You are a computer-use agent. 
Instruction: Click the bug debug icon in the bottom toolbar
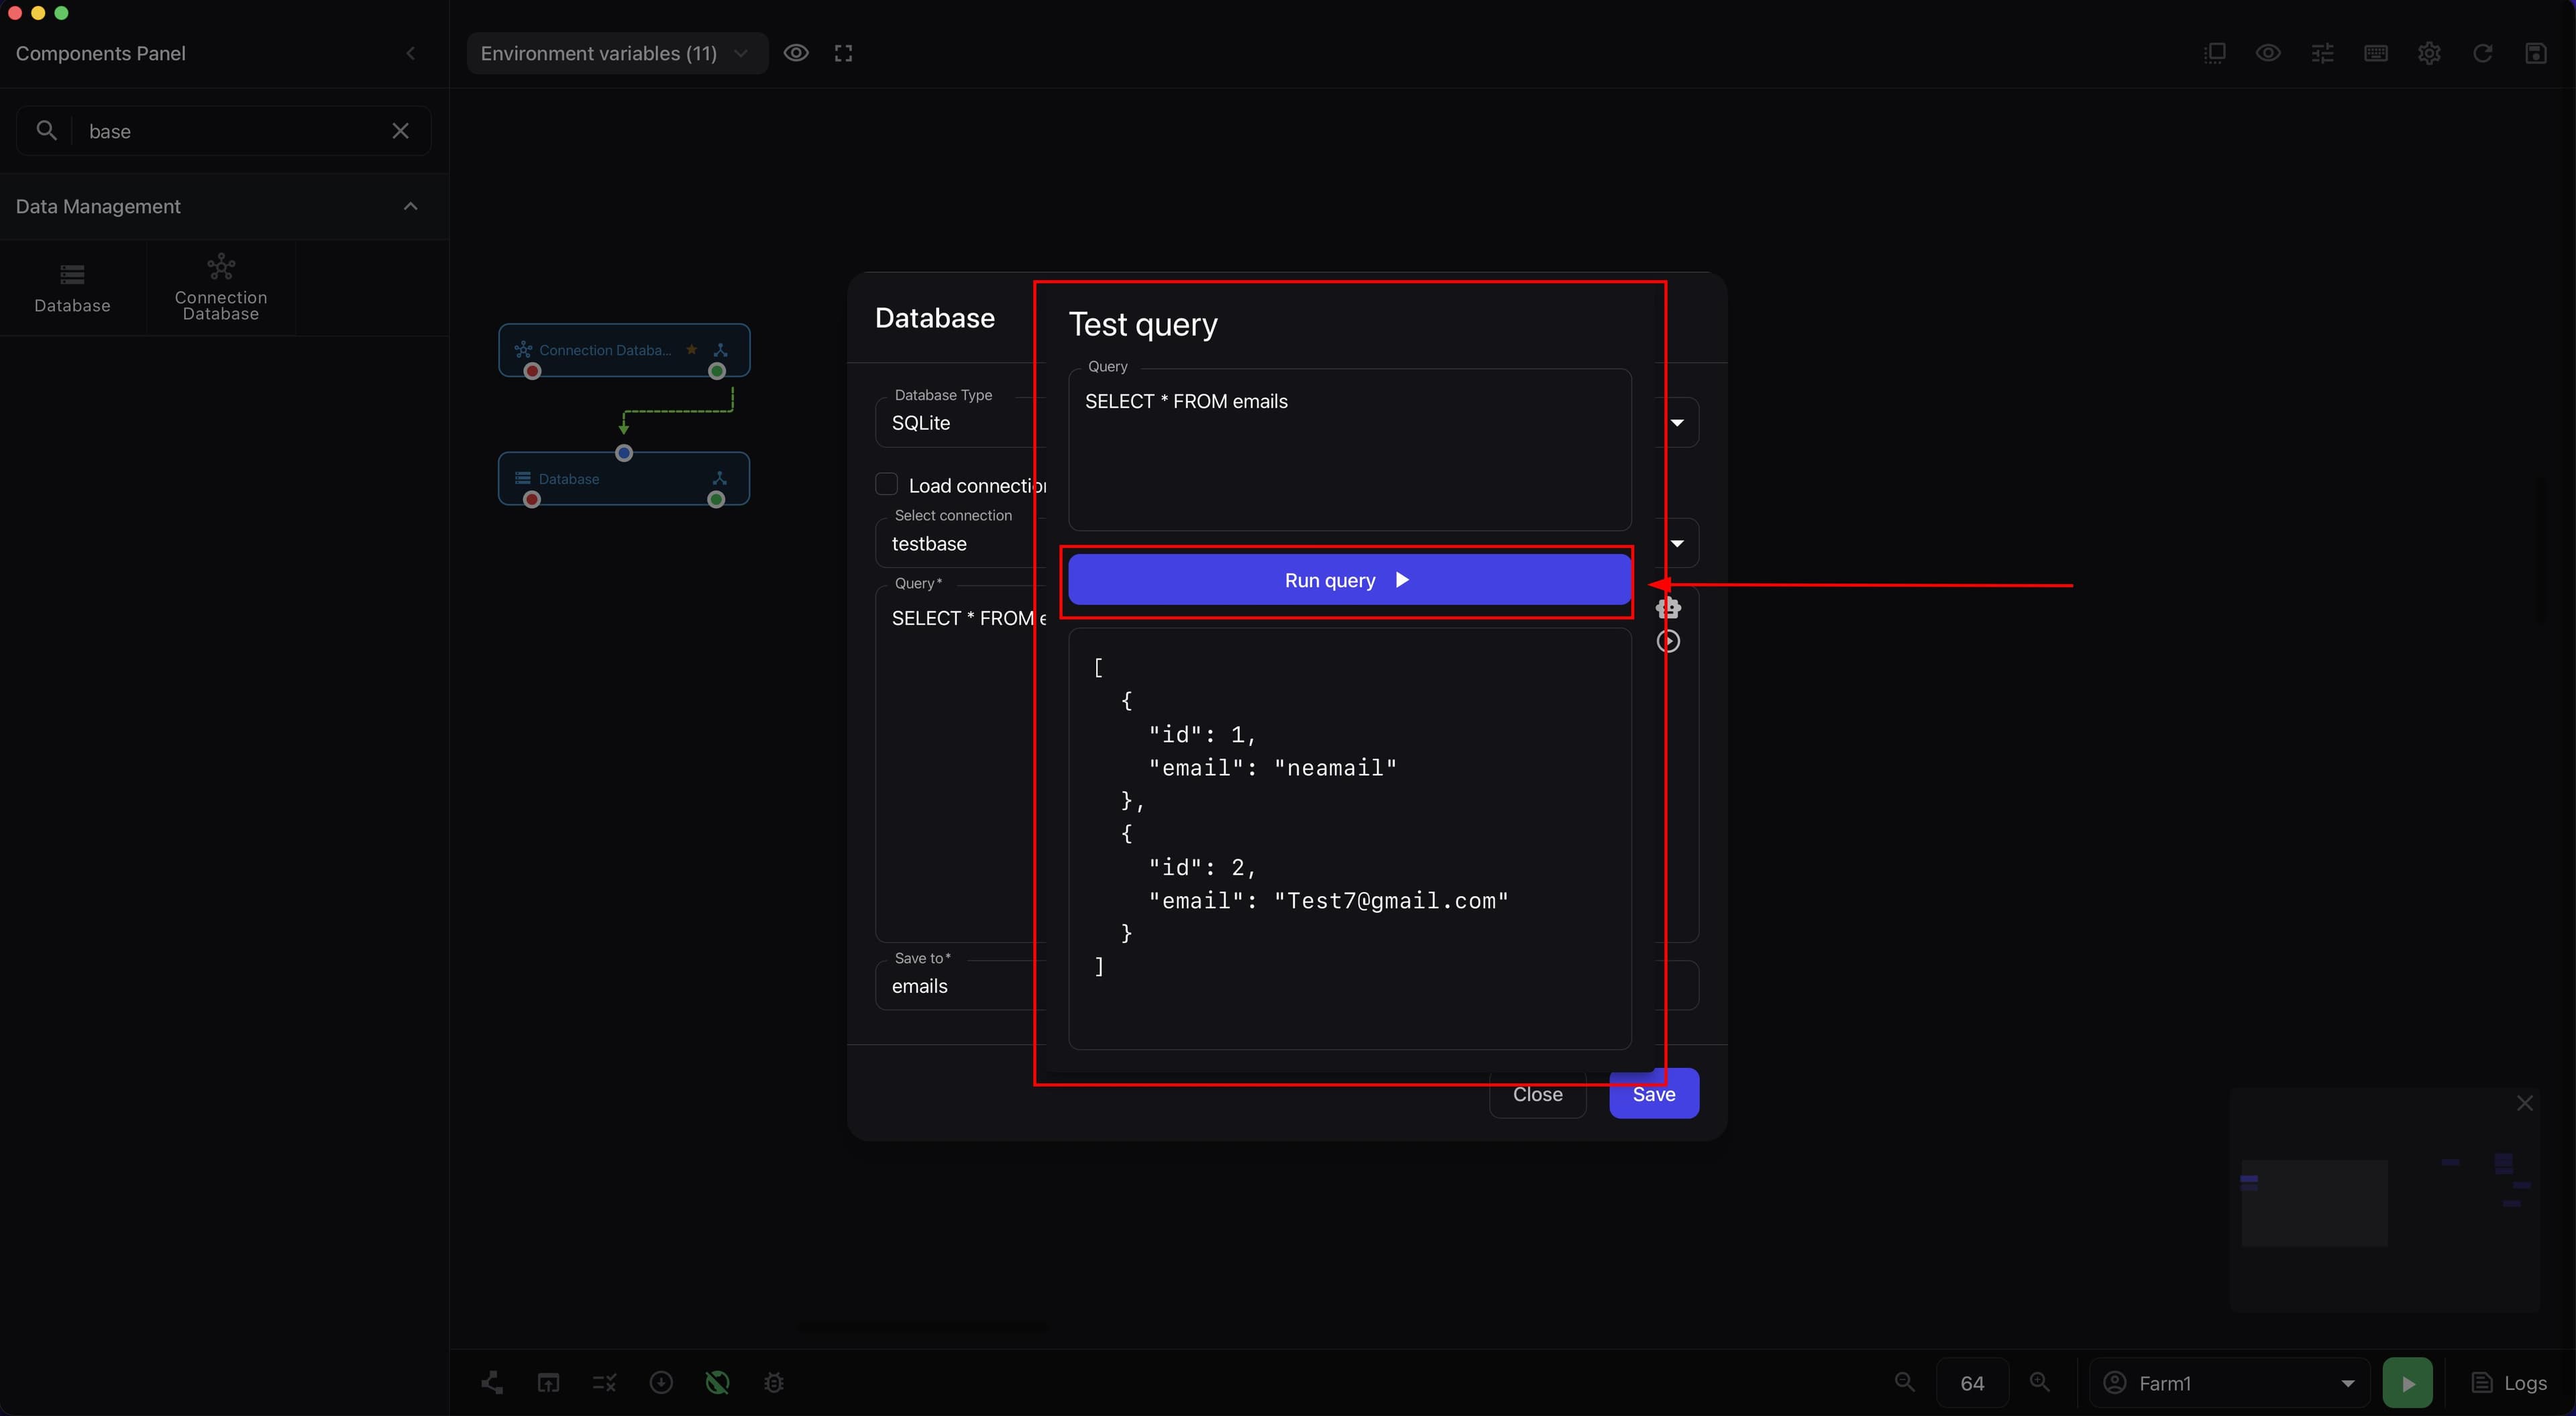tap(774, 1383)
